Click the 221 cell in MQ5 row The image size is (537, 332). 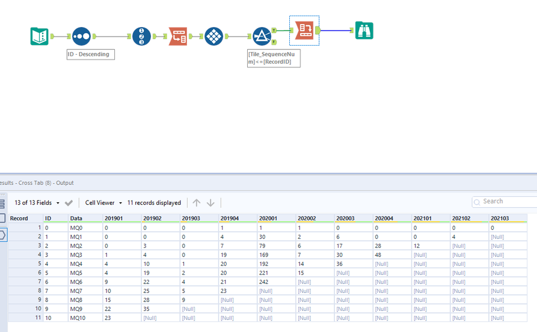coord(277,273)
